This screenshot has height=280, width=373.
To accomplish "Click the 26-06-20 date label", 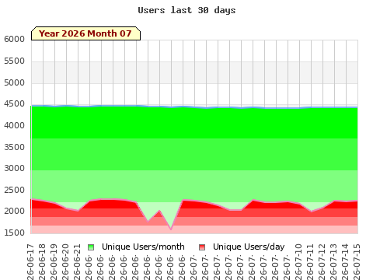I will [x=65, y=262].
